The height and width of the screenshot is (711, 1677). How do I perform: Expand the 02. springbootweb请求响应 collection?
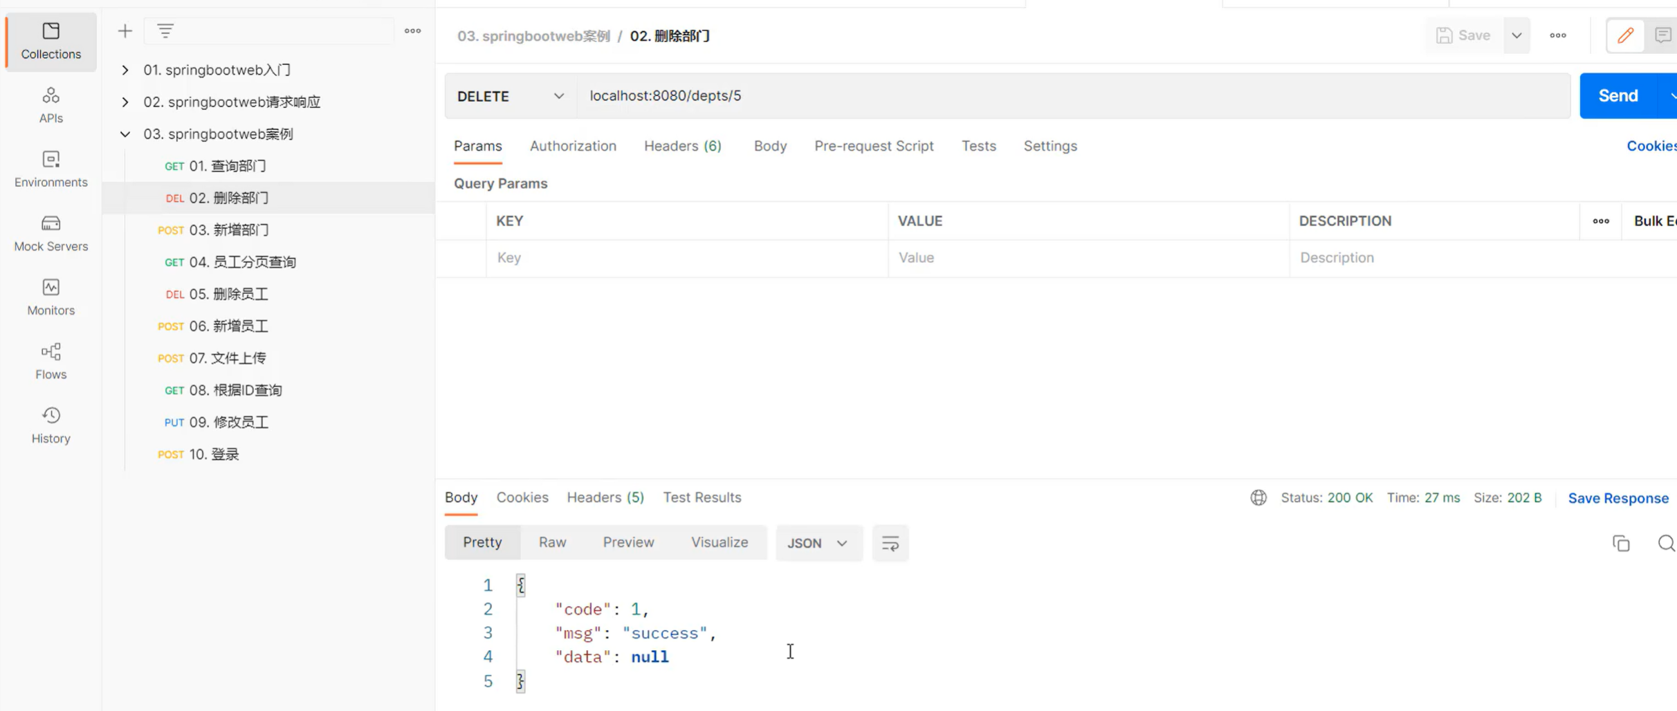(125, 102)
